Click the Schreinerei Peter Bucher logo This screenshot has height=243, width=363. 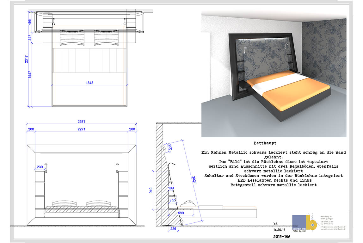(x=305, y=223)
